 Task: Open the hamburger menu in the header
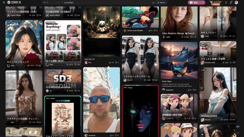tap(4, 3)
